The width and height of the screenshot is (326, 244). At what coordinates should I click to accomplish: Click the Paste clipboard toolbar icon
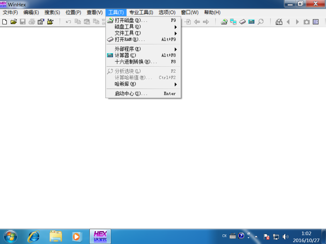[x=87, y=22]
